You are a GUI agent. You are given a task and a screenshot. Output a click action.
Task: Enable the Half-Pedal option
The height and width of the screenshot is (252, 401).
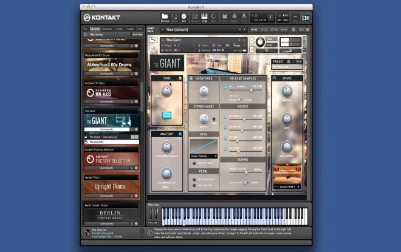tap(194, 185)
